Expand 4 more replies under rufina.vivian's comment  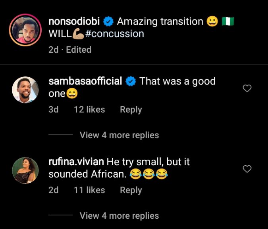coord(119,216)
